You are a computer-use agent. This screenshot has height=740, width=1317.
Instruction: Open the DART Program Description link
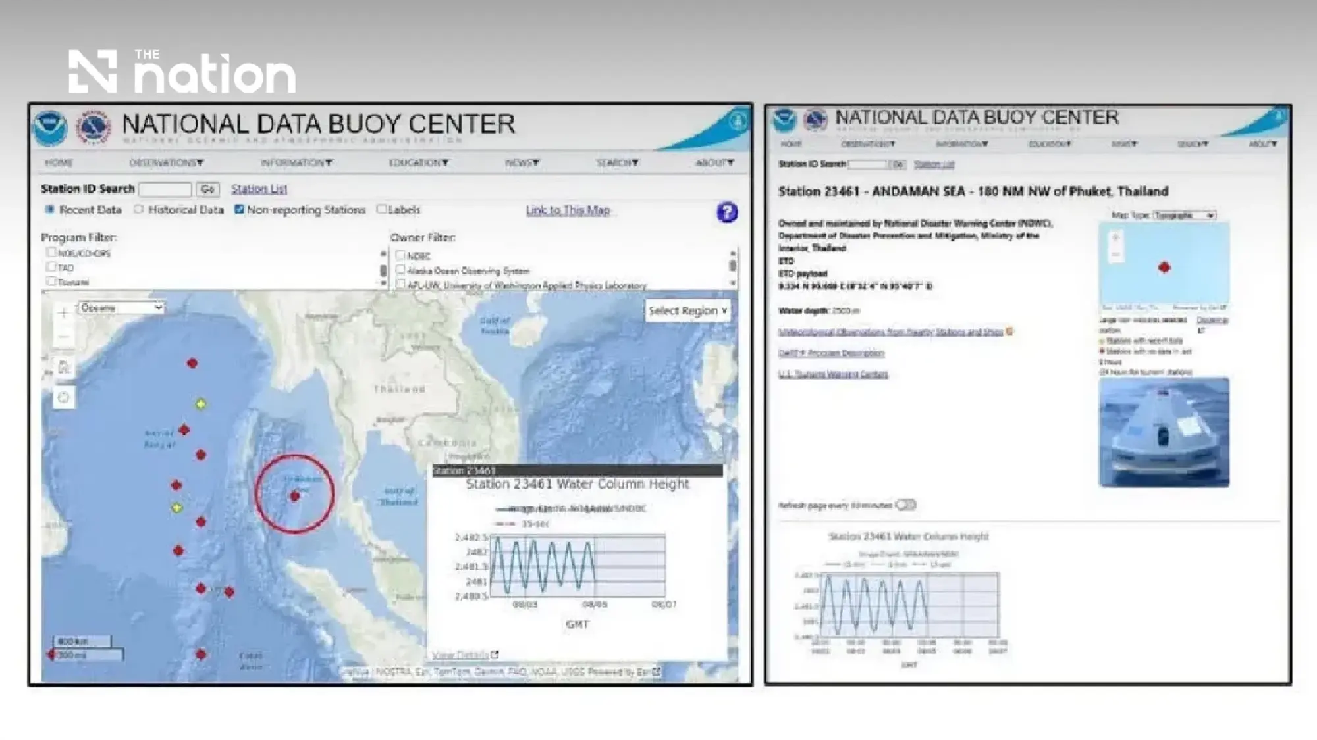(831, 353)
